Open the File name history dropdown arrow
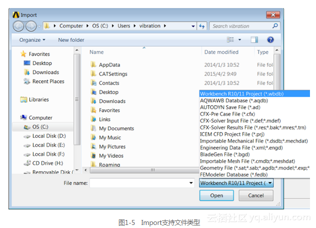The height and width of the screenshot is (228, 316). click(x=191, y=183)
